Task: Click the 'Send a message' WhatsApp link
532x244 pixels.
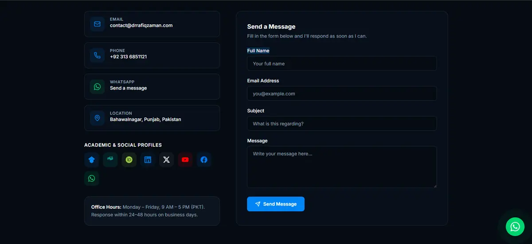Action: [x=129, y=88]
